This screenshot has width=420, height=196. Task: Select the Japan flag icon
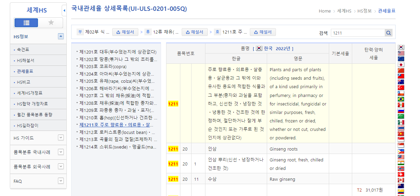[401, 64]
